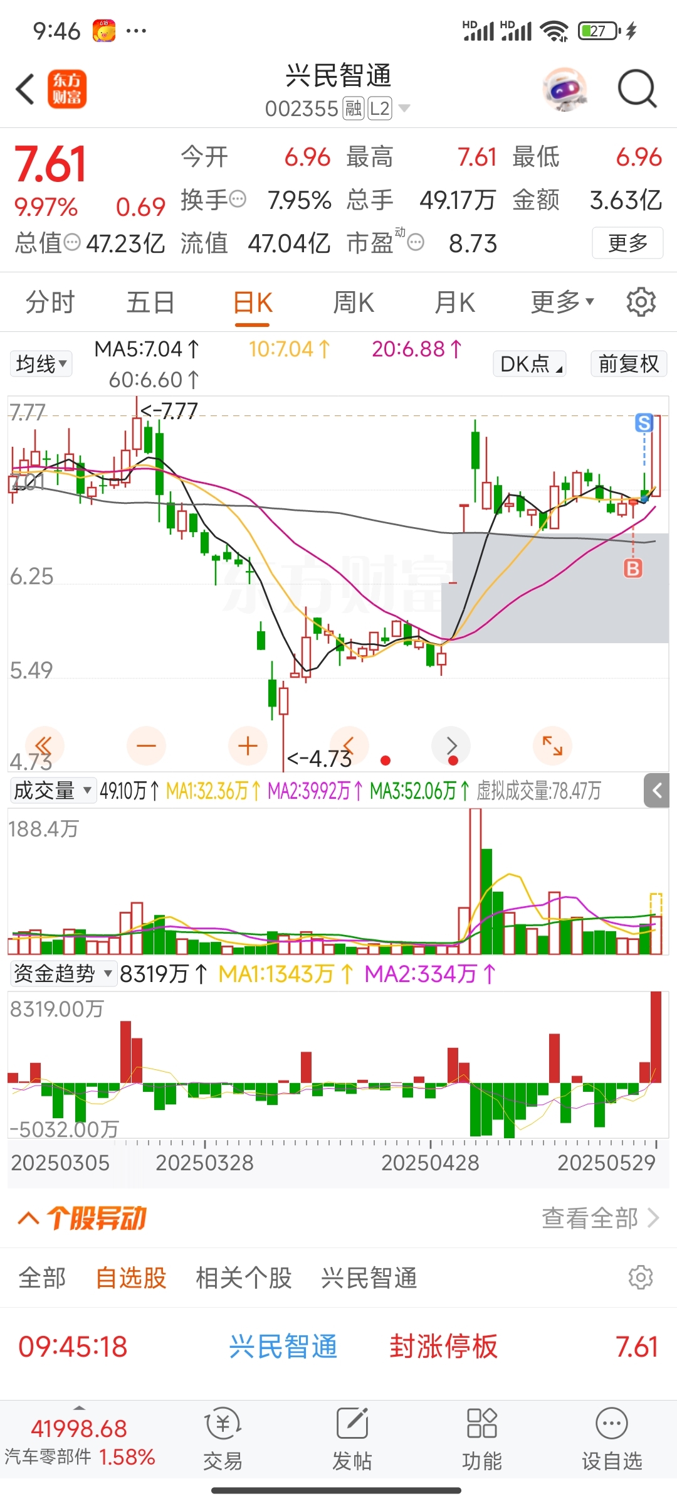Select the 相关个股 filter tab
The width and height of the screenshot is (677, 1506).
pos(244,1278)
